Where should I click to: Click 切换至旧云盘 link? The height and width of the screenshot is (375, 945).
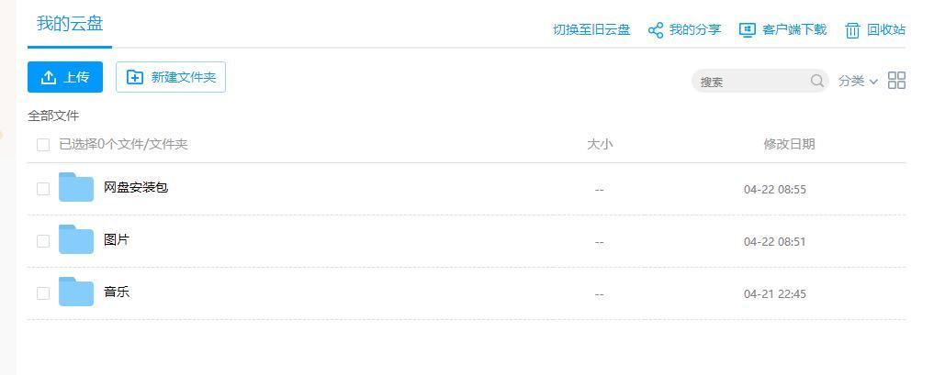(591, 30)
